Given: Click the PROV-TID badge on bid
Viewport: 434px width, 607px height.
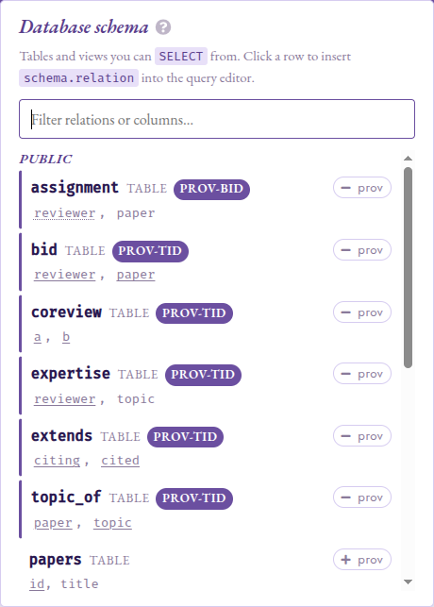Looking at the screenshot, I should tap(150, 251).
